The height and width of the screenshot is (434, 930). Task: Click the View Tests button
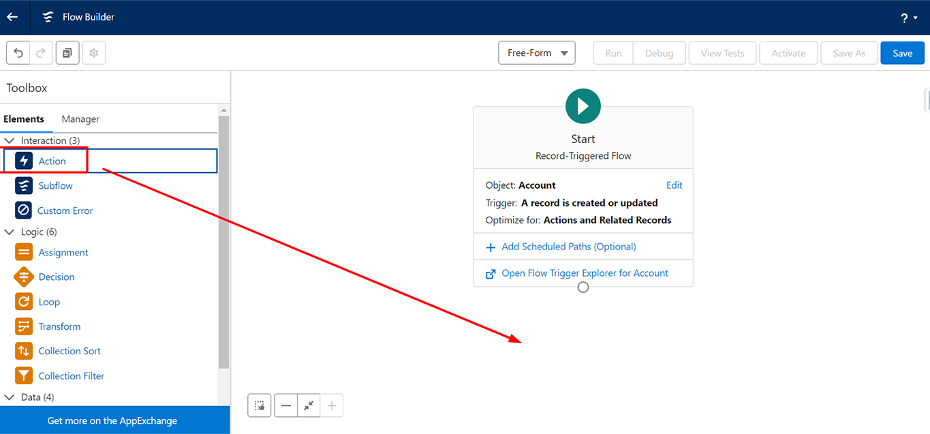coord(722,53)
